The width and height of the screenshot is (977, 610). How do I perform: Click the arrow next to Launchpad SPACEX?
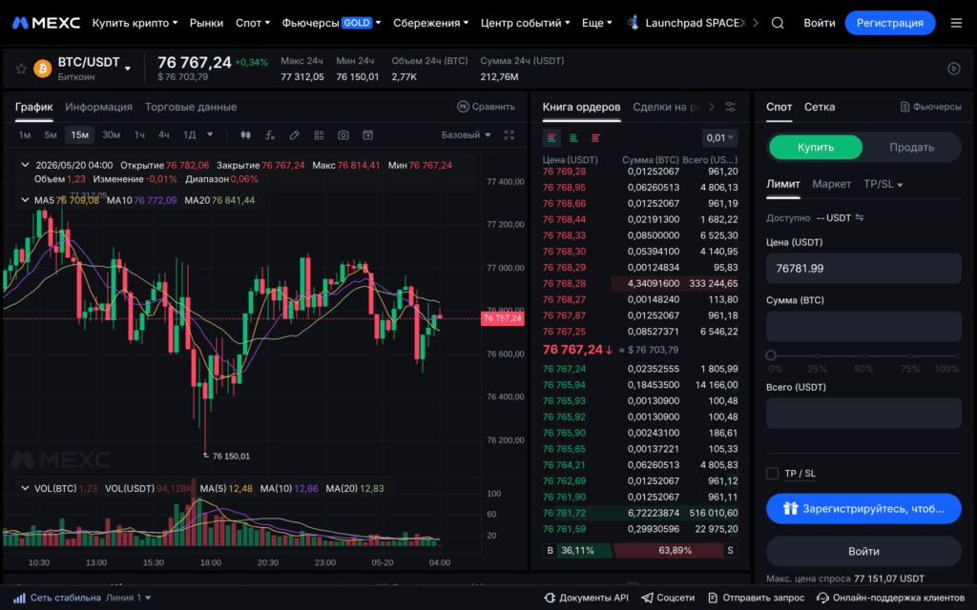click(756, 23)
